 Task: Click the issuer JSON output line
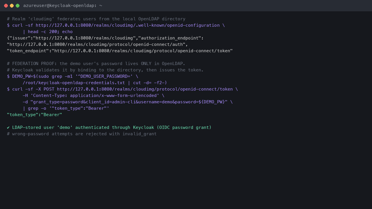tap(105, 38)
